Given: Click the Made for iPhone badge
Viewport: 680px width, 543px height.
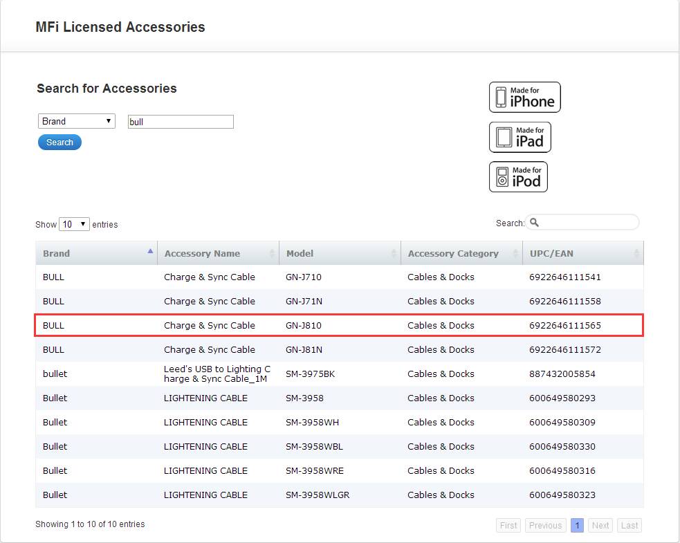Looking at the screenshot, I should pos(525,97).
